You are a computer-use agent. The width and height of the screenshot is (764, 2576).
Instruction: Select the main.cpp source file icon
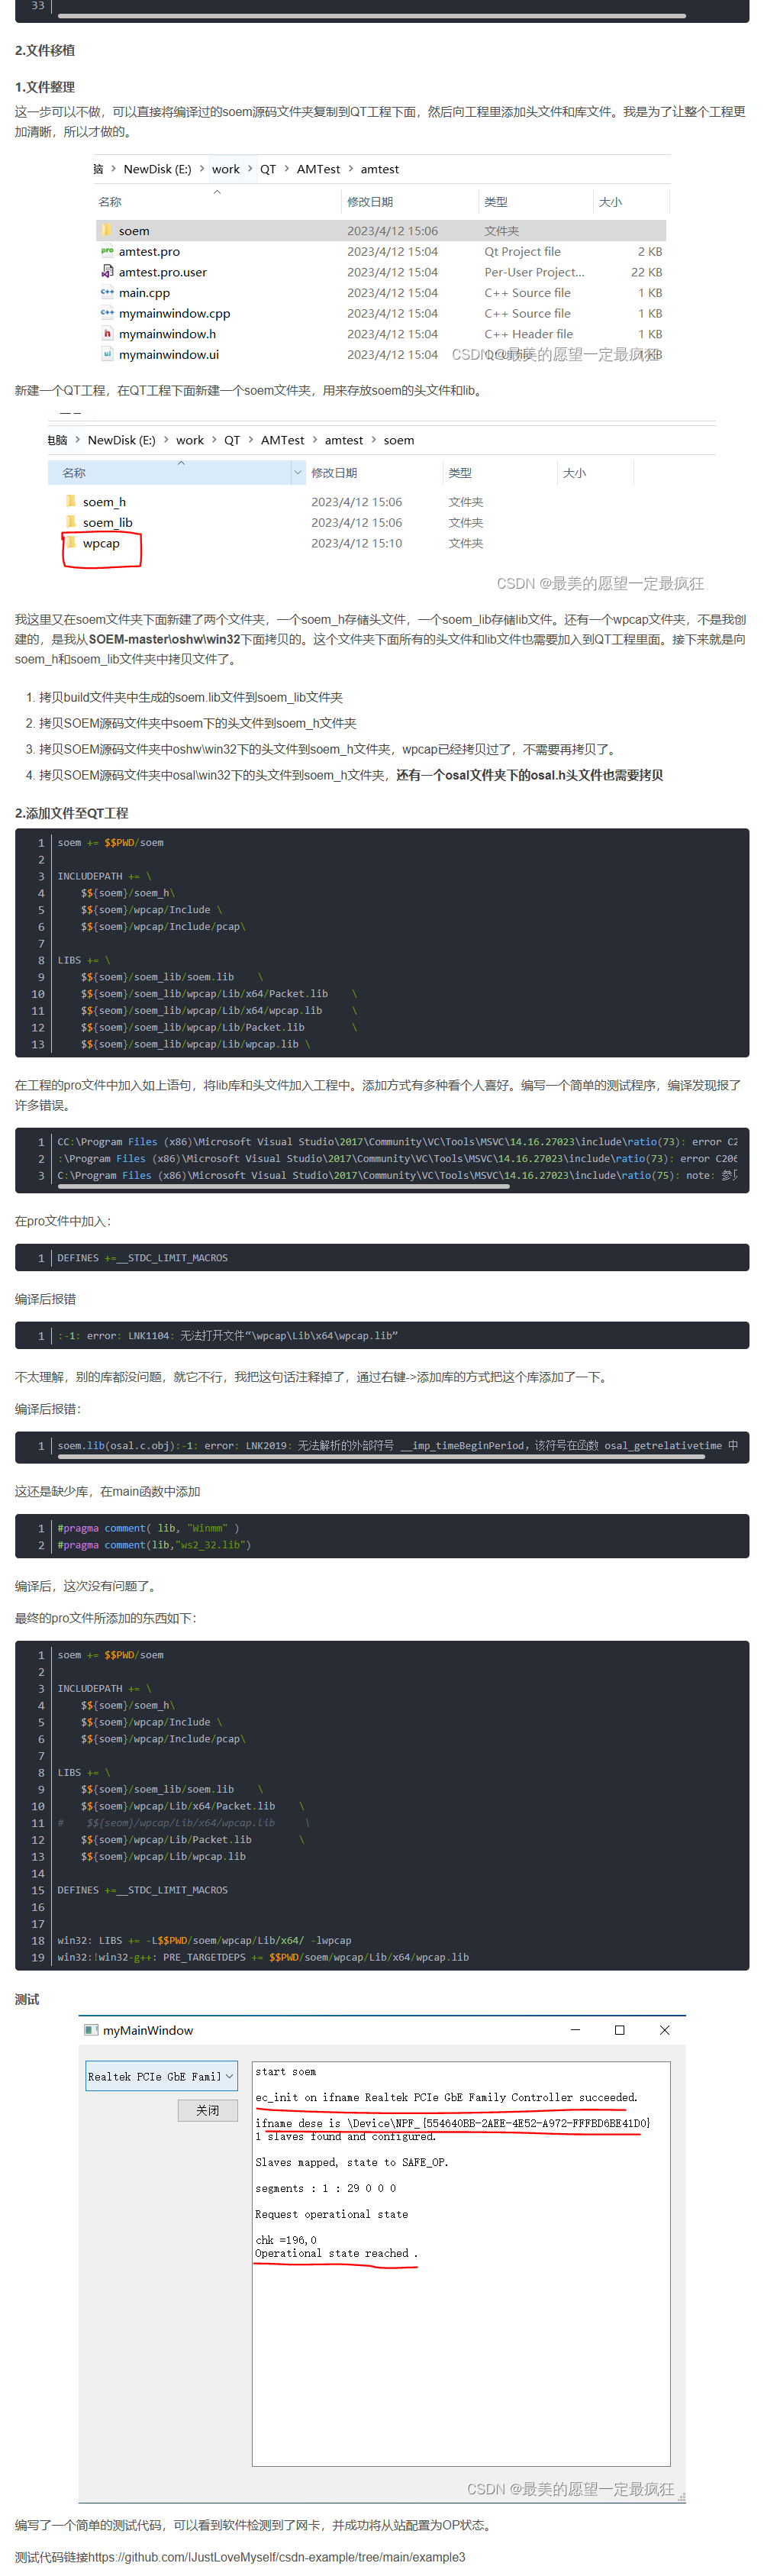point(106,292)
